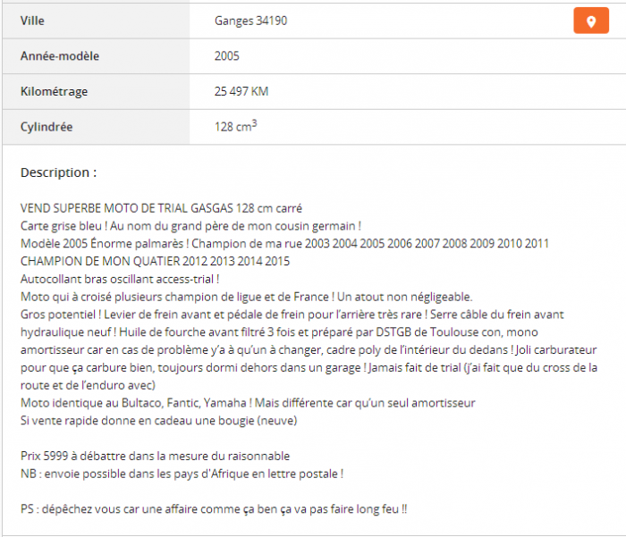Image resolution: width=626 pixels, height=537 pixels.
Task: Select the 25 497 KM mileage value
Action: 241,91
